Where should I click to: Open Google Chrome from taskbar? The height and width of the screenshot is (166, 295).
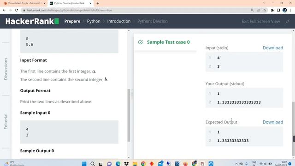click(143, 164)
